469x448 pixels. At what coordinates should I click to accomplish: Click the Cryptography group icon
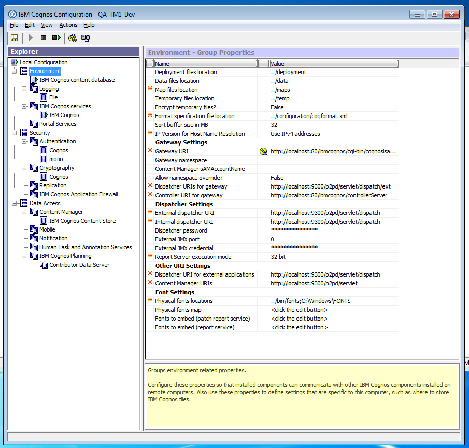[x=34, y=168]
